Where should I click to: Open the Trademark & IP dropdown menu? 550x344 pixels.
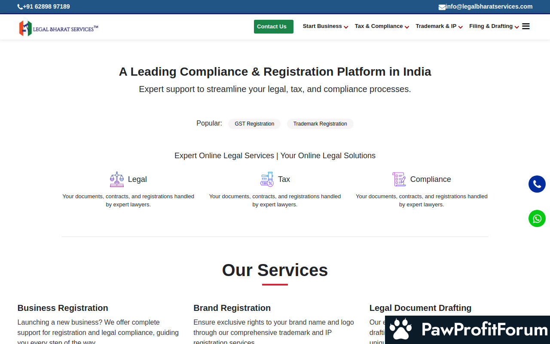click(x=439, y=26)
